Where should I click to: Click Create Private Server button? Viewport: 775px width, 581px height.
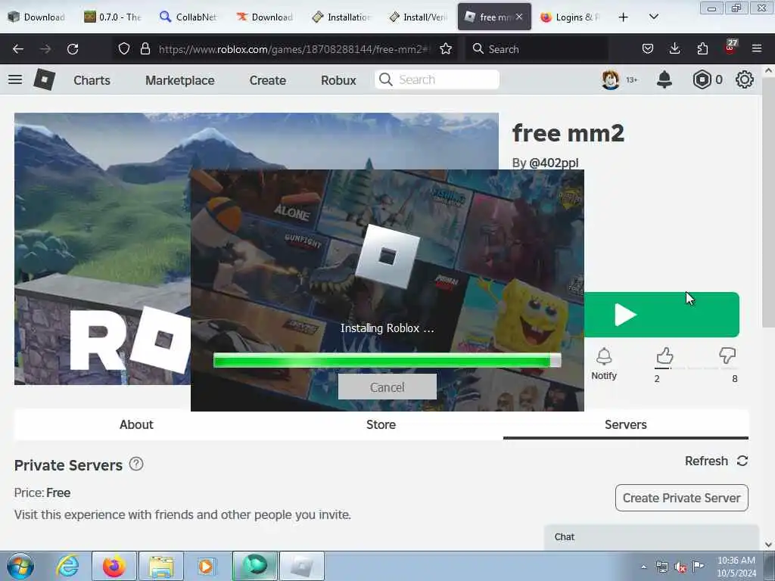[682, 498]
